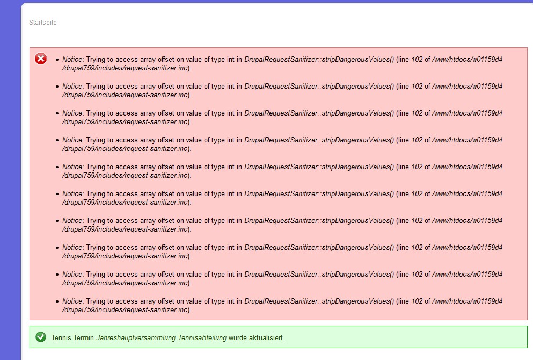Click the red error X icon
This screenshot has height=360, width=533.
(x=41, y=59)
